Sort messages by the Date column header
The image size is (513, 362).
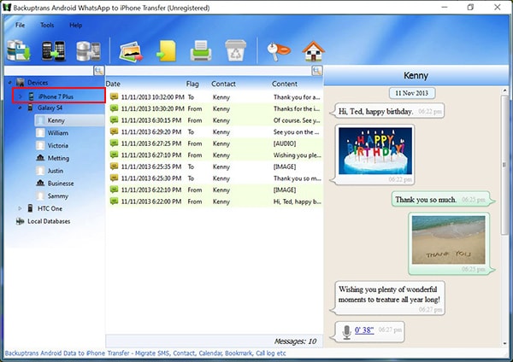[x=114, y=84]
